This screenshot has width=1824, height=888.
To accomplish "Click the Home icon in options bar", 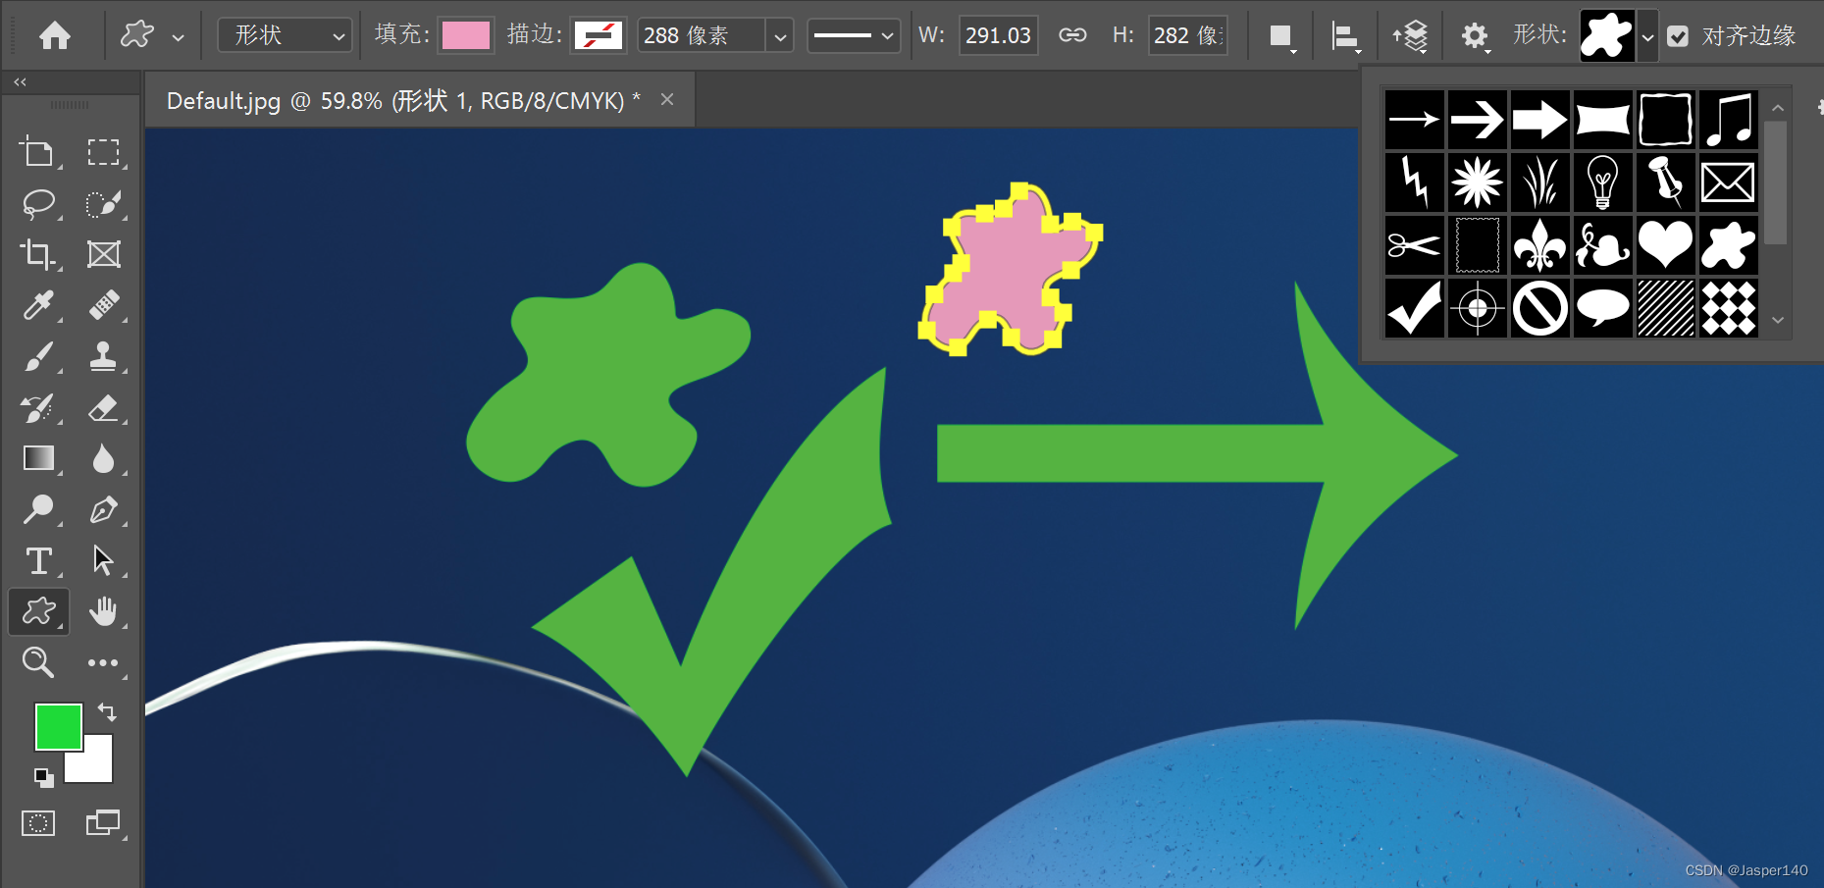I will coord(55,36).
